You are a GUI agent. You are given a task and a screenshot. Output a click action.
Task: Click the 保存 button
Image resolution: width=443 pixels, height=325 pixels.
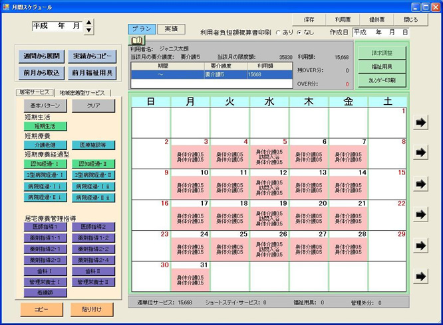pos(309,19)
